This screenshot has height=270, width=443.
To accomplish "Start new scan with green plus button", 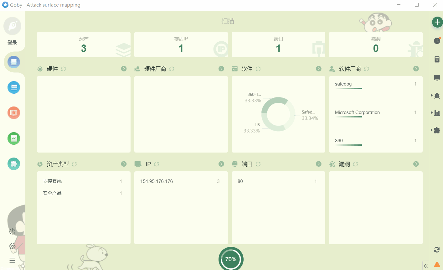I will point(437,22).
